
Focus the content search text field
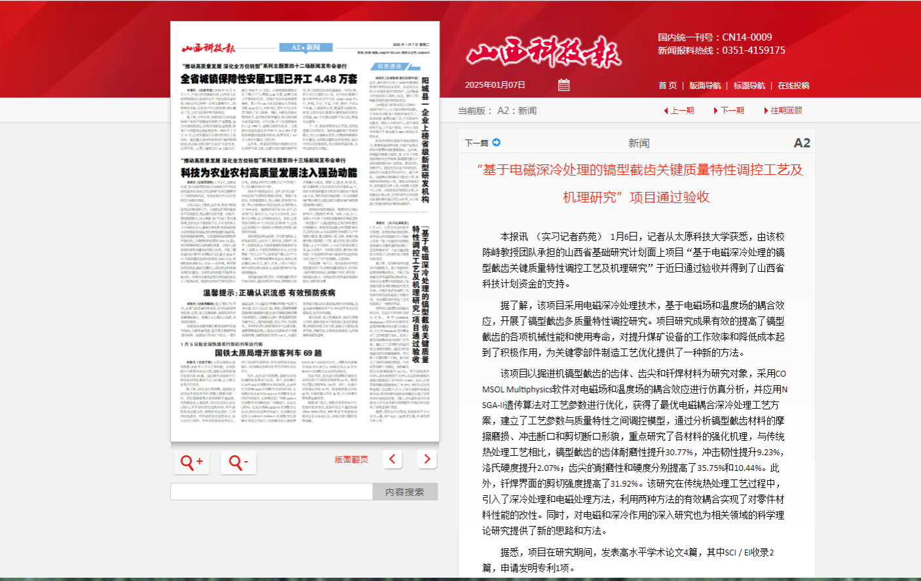click(271, 492)
